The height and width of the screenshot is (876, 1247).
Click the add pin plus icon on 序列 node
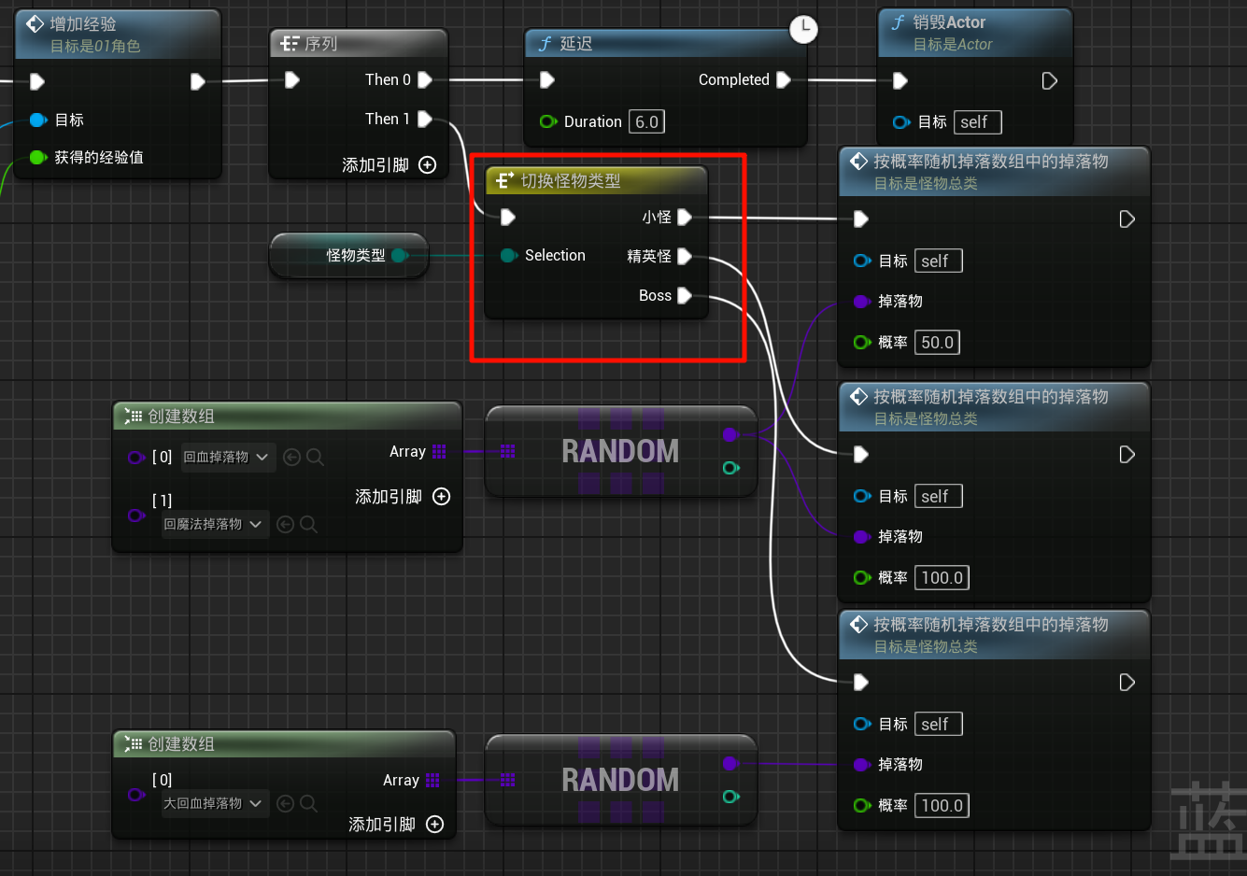[x=428, y=165]
